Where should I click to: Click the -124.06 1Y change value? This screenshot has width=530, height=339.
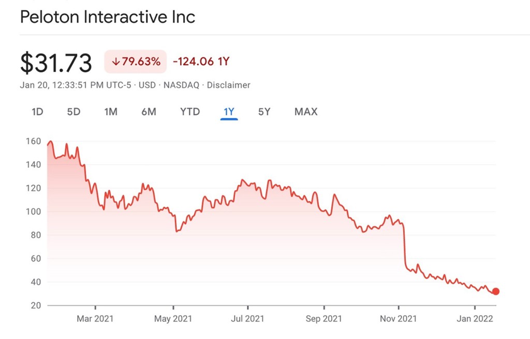[201, 61]
